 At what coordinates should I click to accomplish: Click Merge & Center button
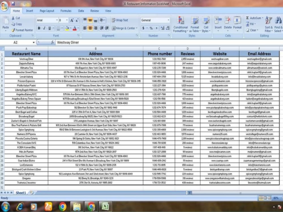click(124, 28)
